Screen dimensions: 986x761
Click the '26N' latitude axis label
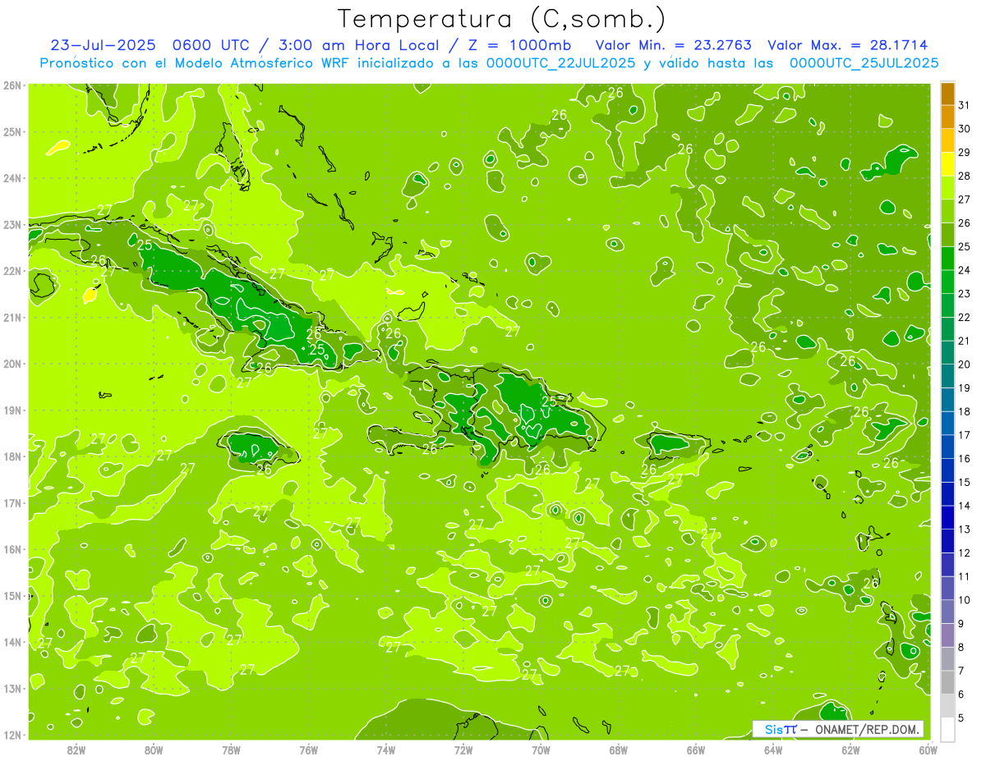click(12, 85)
